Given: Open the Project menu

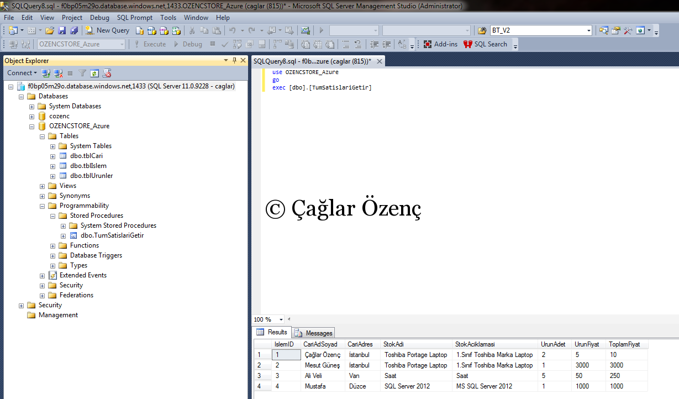Looking at the screenshot, I should [x=72, y=18].
